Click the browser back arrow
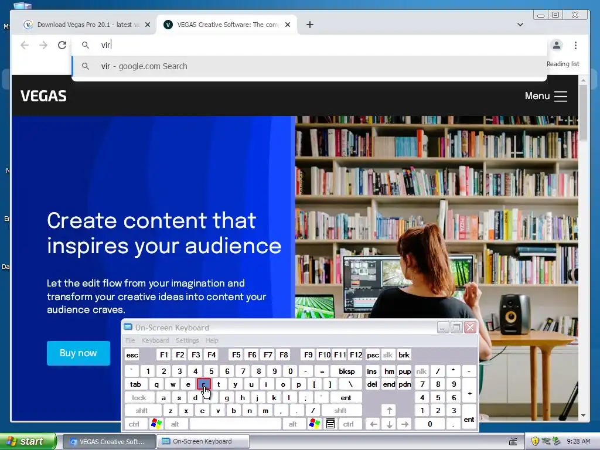Screen dimensions: 600x450 [x=25, y=45]
